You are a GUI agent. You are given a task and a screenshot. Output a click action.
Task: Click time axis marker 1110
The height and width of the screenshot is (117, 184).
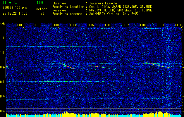(178, 25)
